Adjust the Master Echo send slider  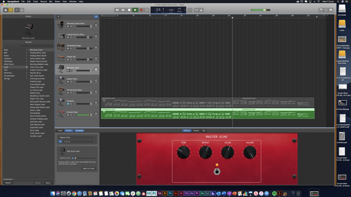click(85, 158)
